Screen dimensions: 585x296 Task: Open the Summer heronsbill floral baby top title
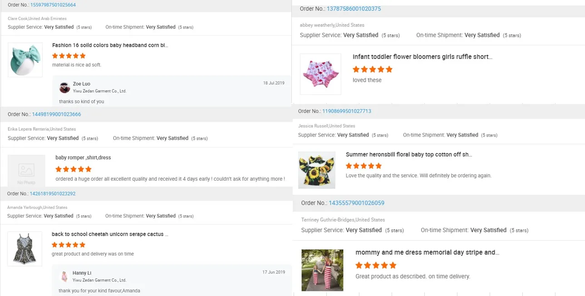point(408,154)
